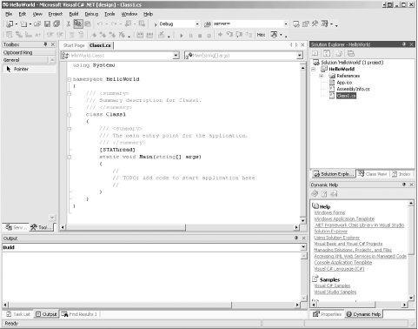Click the Step Out debug icon
Image resolution: width=418 pixels, height=329 pixels.
pos(249,35)
